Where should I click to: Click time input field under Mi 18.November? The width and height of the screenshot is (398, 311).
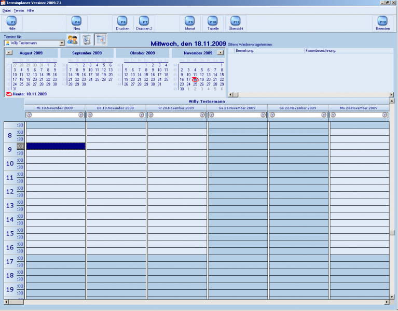[55, 115]
